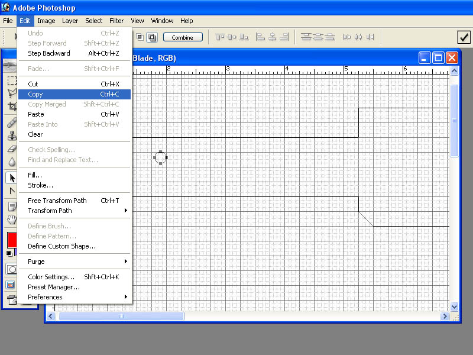Screen dimensions: 473x355
Task: Select the Path Selection arrow tool
Action: tap(12, 178)
